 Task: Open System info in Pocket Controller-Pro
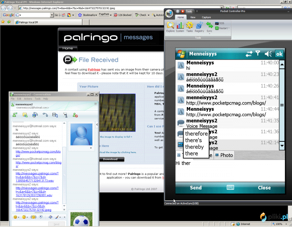tap(180, 27)
